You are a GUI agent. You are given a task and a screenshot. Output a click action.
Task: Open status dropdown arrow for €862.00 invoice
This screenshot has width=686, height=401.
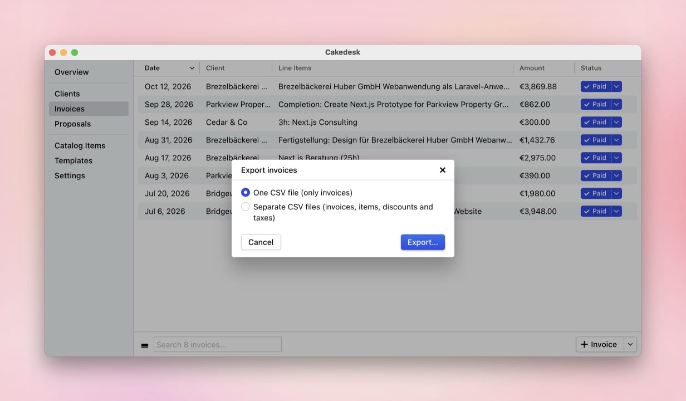[616, 104]
